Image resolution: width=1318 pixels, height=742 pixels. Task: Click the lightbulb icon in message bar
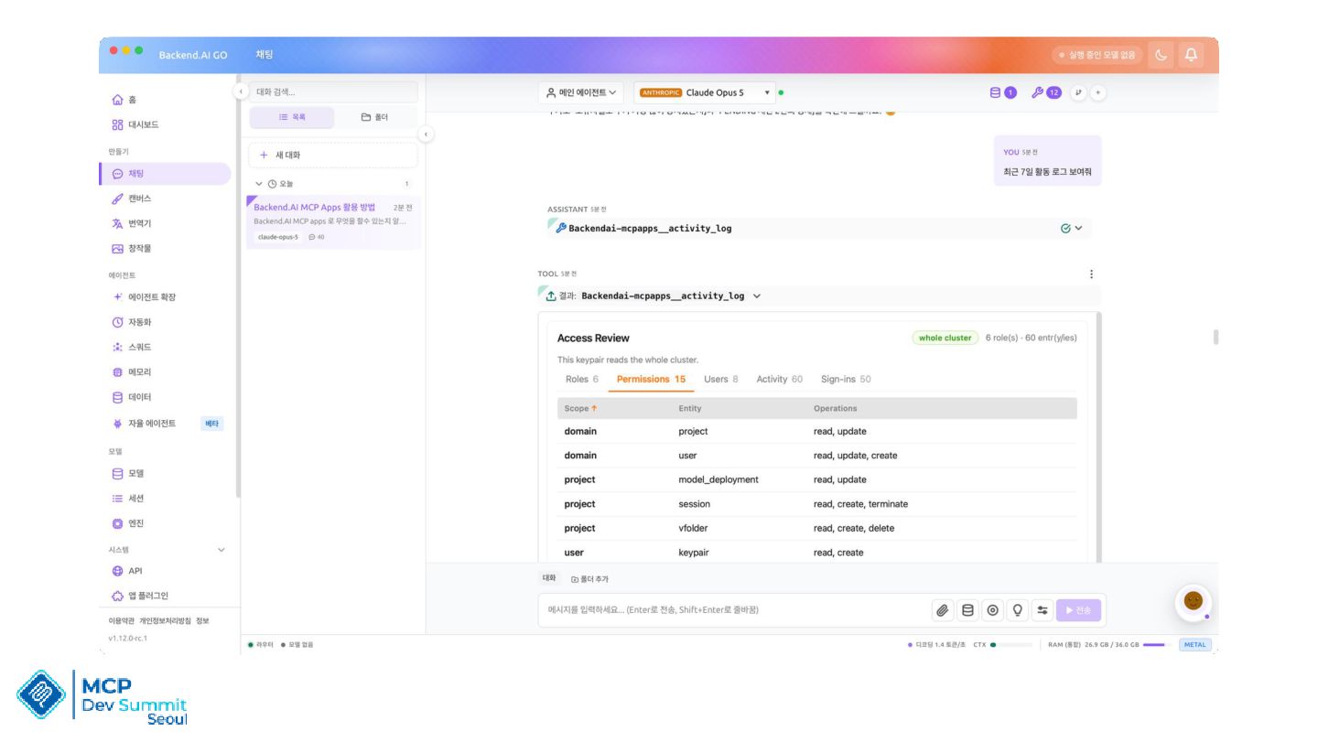1017,610
